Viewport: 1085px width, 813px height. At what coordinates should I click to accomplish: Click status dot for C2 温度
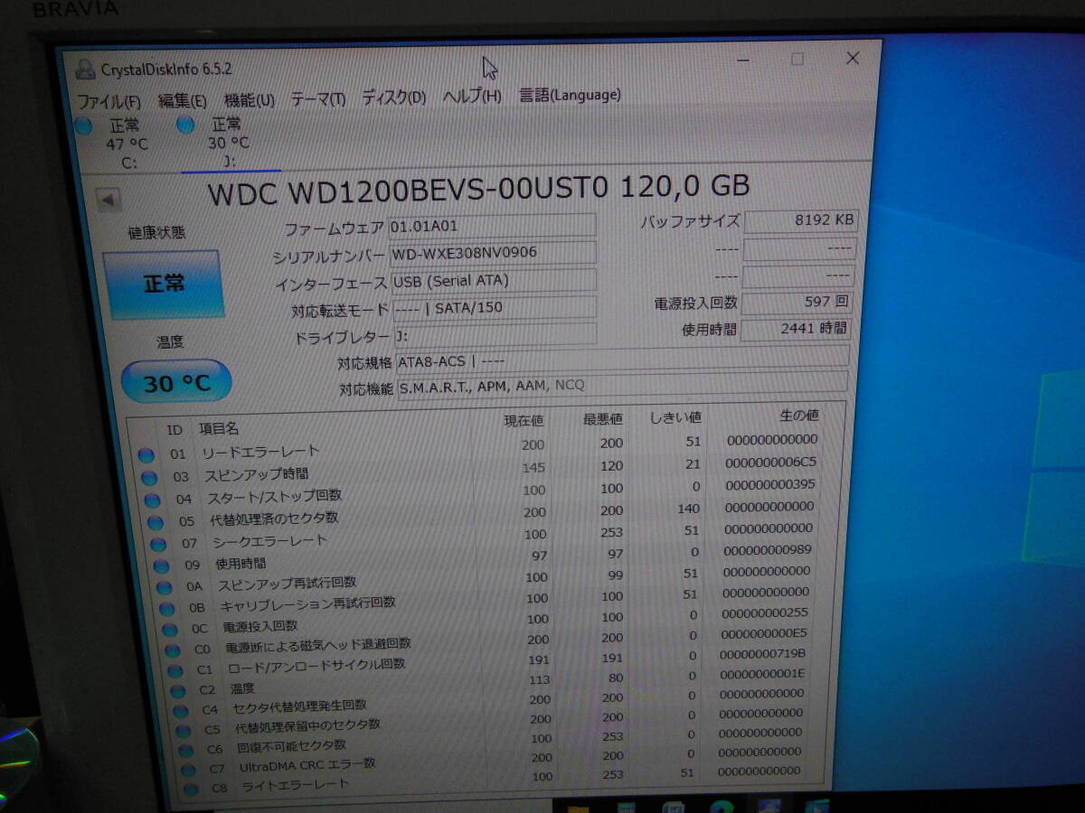pyautogui.click(x=179, y=692)
